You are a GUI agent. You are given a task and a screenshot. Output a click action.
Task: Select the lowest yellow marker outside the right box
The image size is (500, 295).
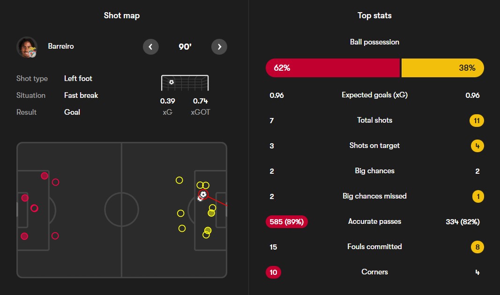click(x=182, y=229)
